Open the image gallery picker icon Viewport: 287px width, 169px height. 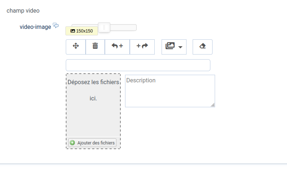pos(170,46)
